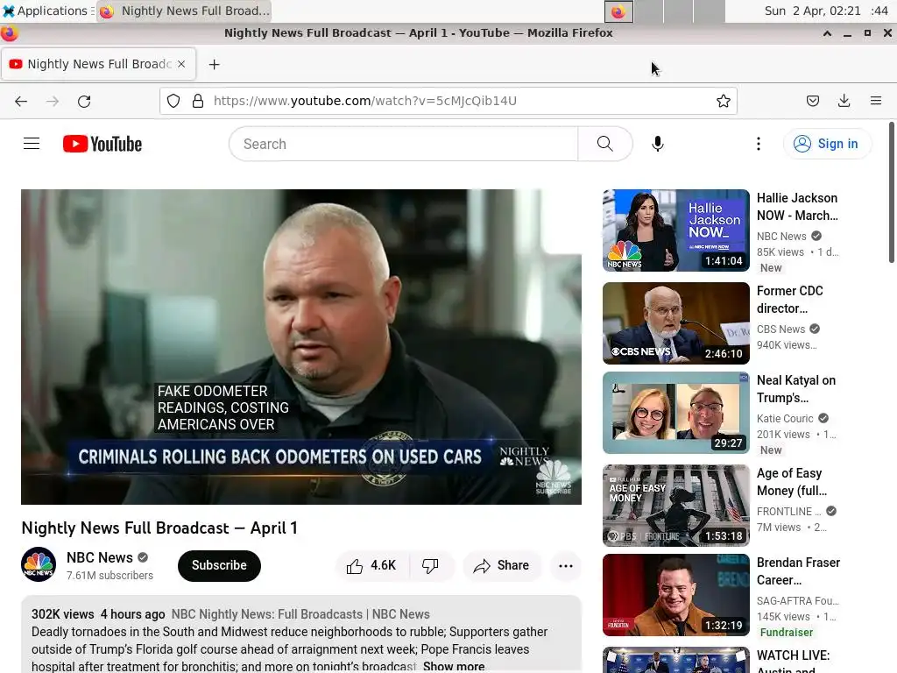Viewport: 897px width, 673px height.
Task: Click the Neal Katyal on Trump's title
Action: 795,389
